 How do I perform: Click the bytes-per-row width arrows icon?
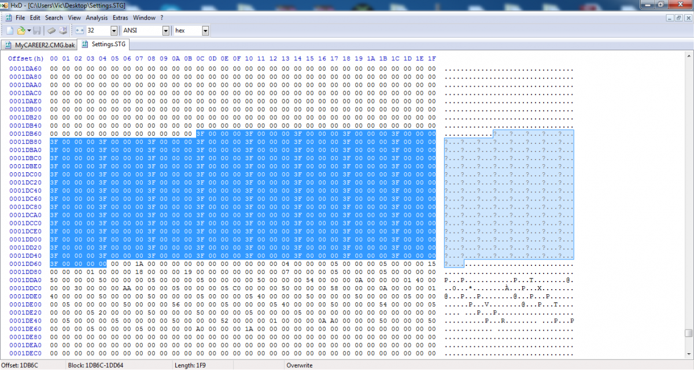coord(80,30)
